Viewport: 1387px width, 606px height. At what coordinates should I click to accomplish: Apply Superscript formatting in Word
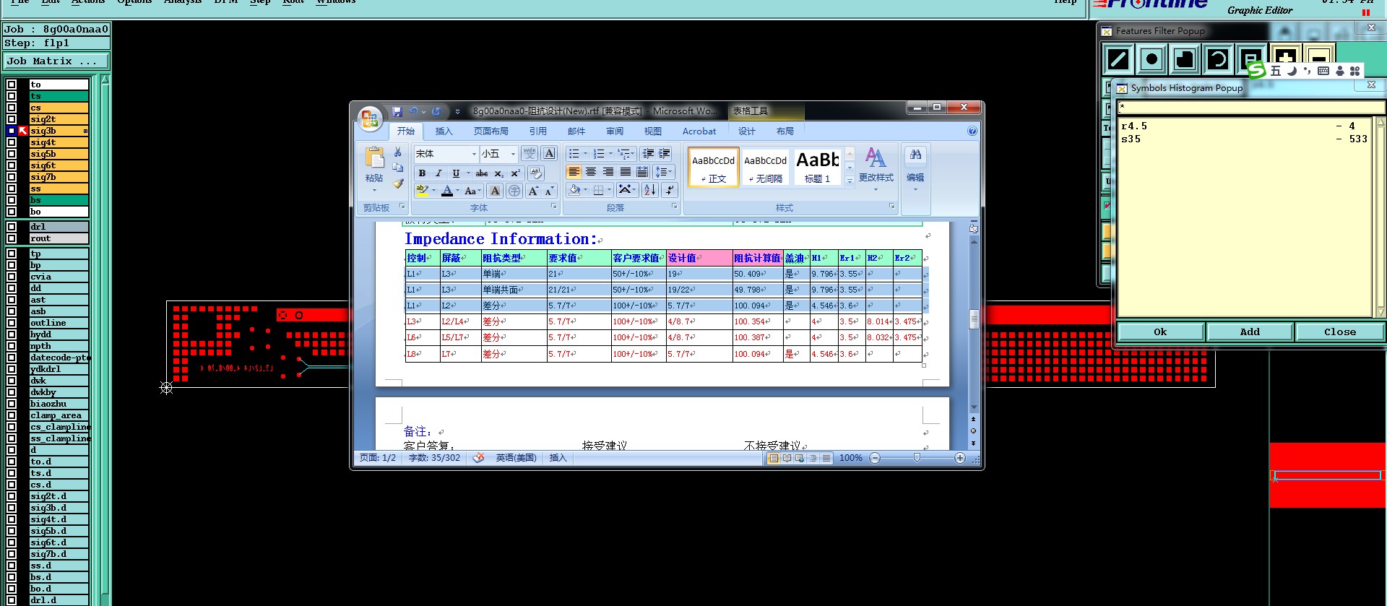pos(515,173)
